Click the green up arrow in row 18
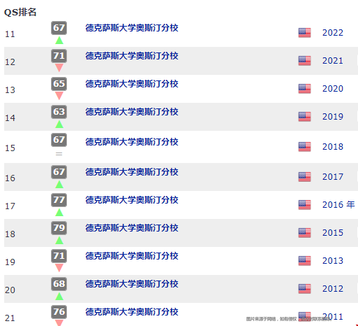Viewport: 358px width, 326px height. tap(59, 240)
